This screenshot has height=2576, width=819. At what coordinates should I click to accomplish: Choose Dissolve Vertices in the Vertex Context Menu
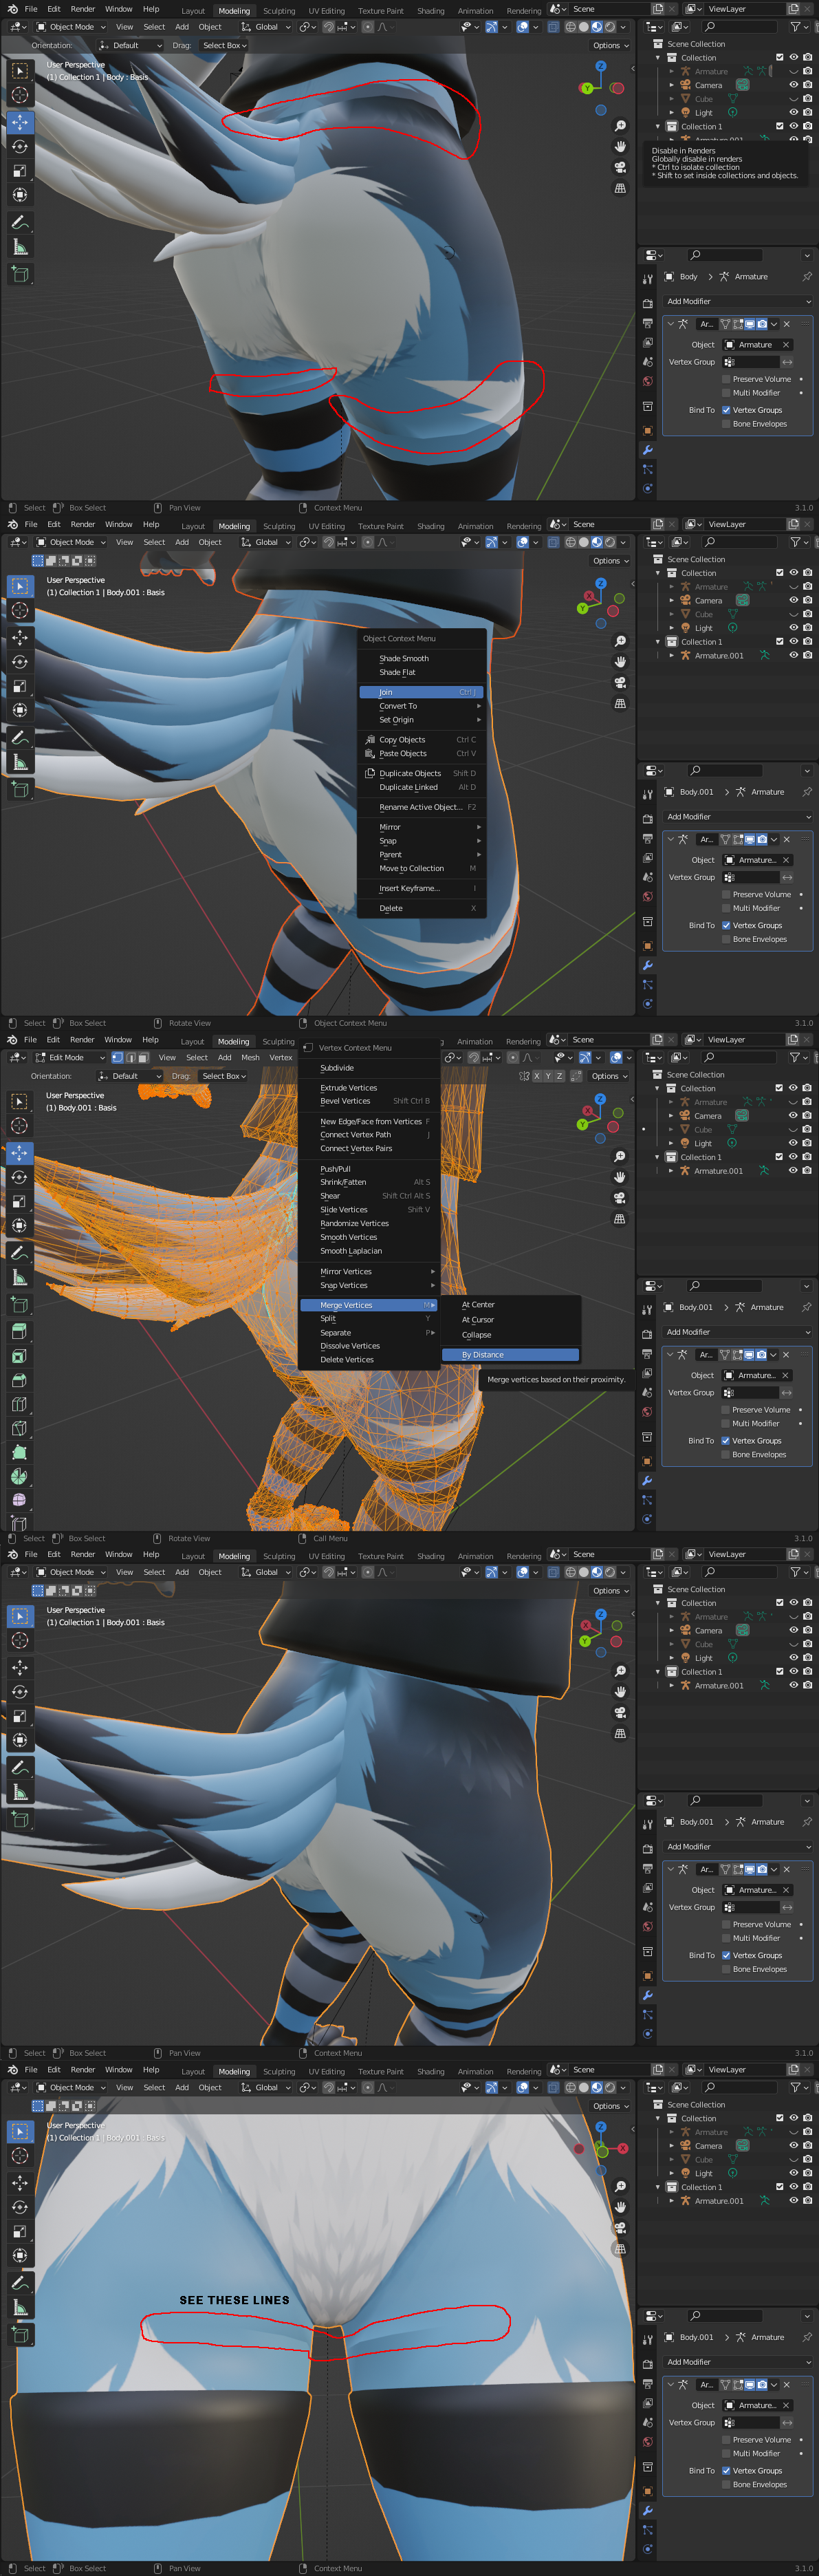point(370,1346)
